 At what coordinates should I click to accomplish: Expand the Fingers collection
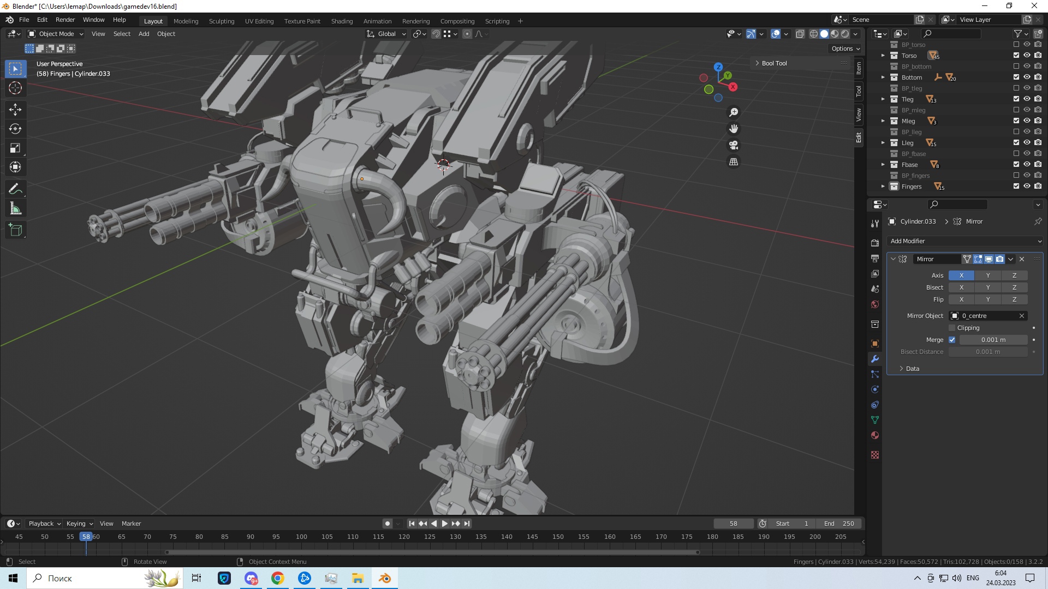[x=883, y=187]
